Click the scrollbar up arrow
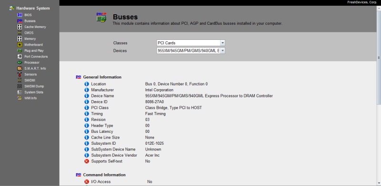Viewport: 381px width, 186px height. (x=379, y=8)
